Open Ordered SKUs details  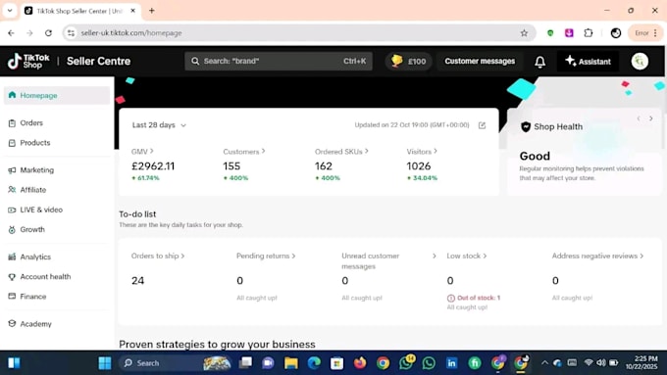(341, 152)
